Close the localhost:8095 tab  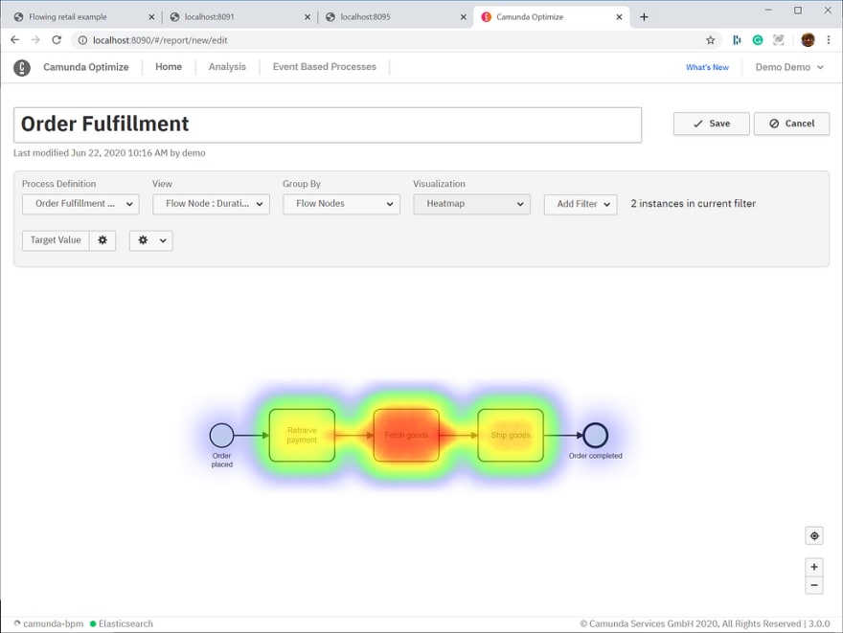464,17
